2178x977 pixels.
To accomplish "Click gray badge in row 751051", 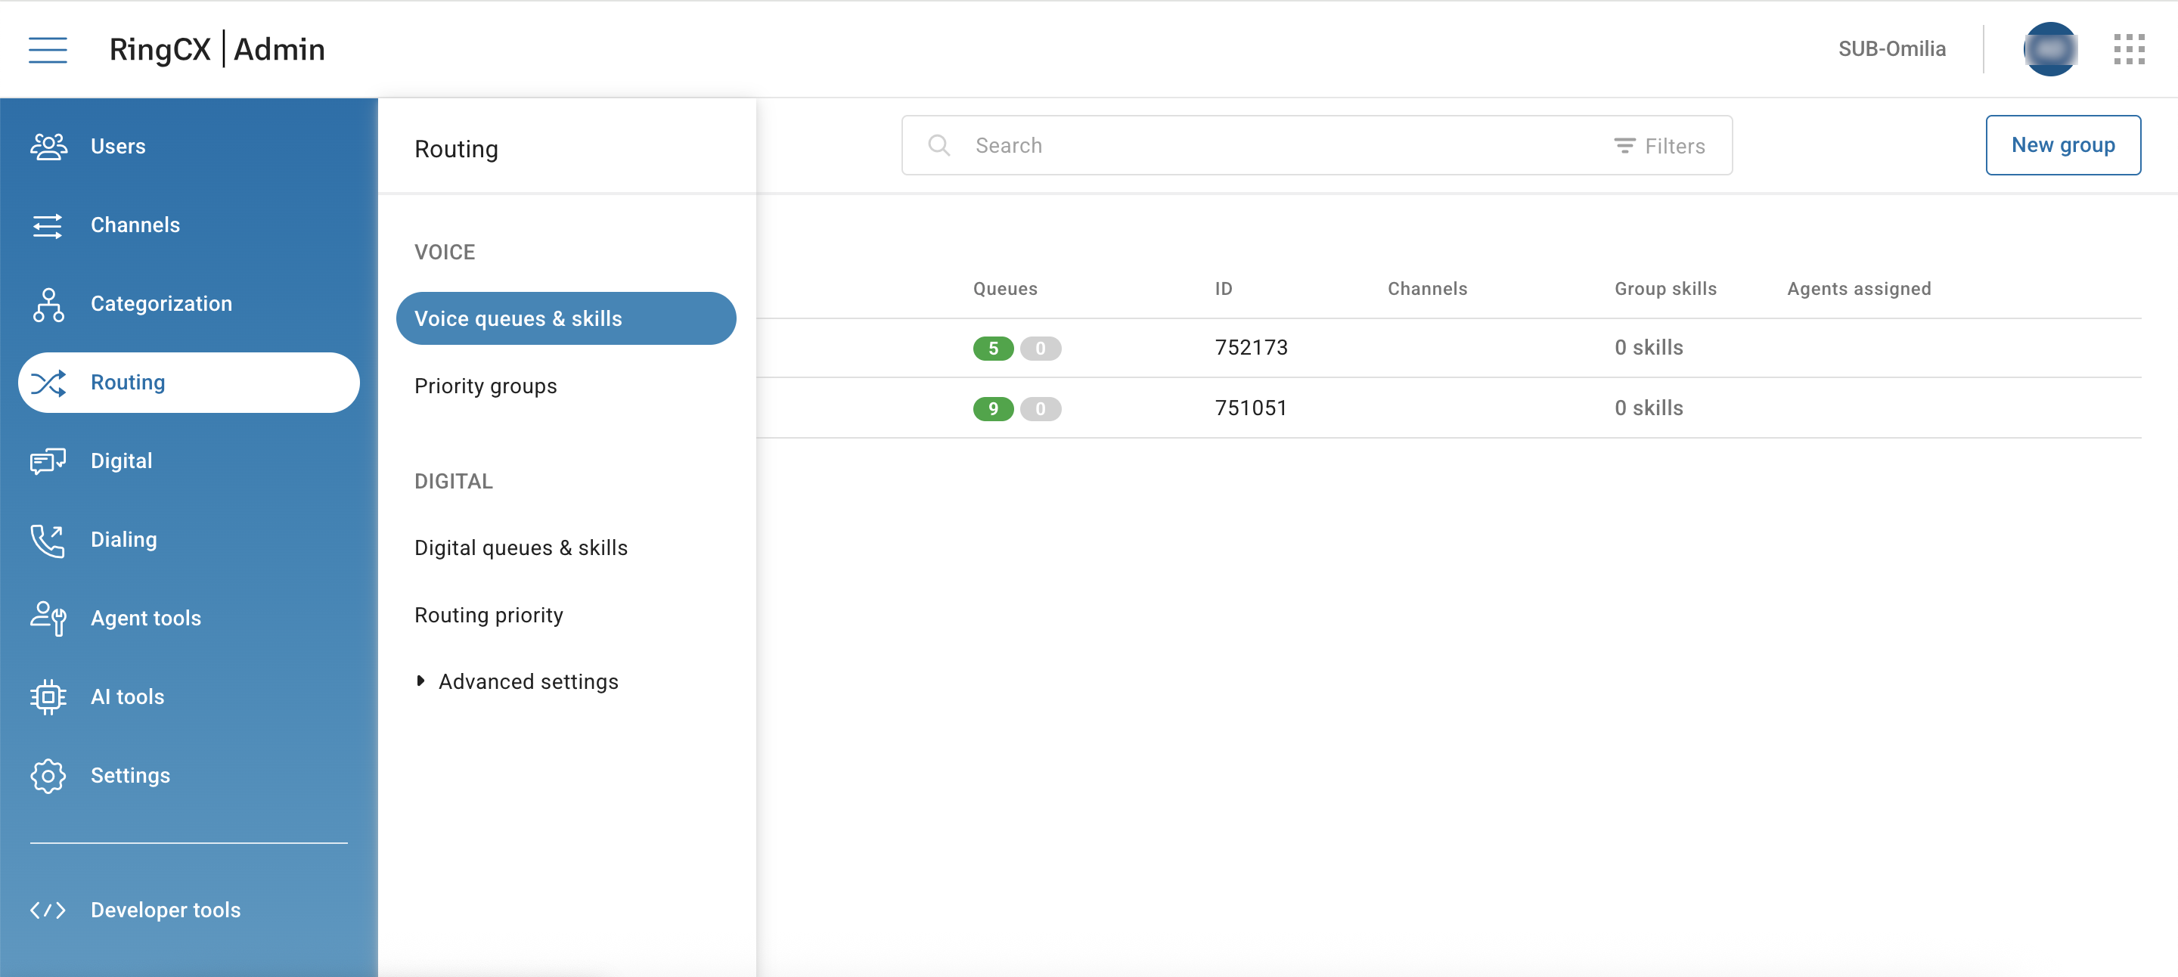I will [1040, 409].
